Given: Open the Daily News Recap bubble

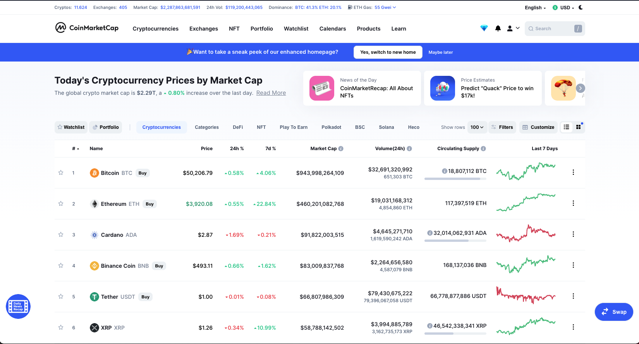Looking at the screenshot, I should pyautogui.click(x=18, y=306).
